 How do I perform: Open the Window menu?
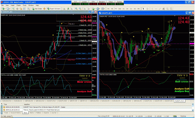click(31, 6)
